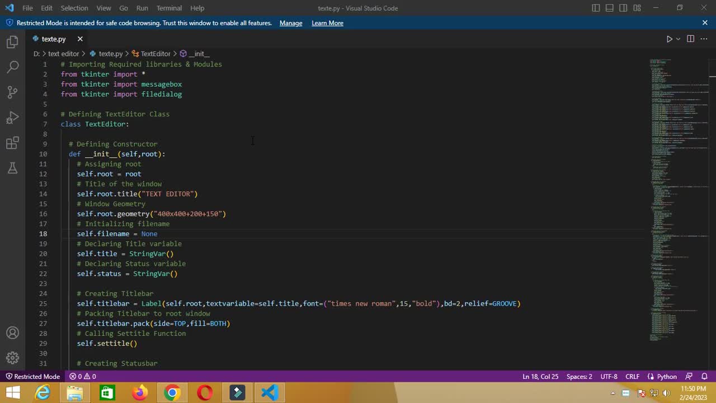Open the Testing flask view
The image size is (716, 403).
(x=12, y=168)
